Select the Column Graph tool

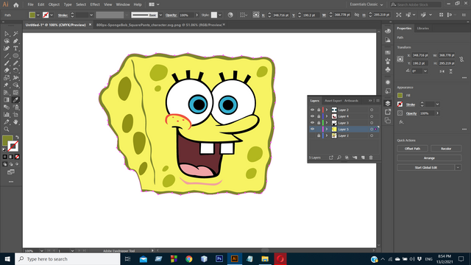pyautogui.click(x=7, y=115)
